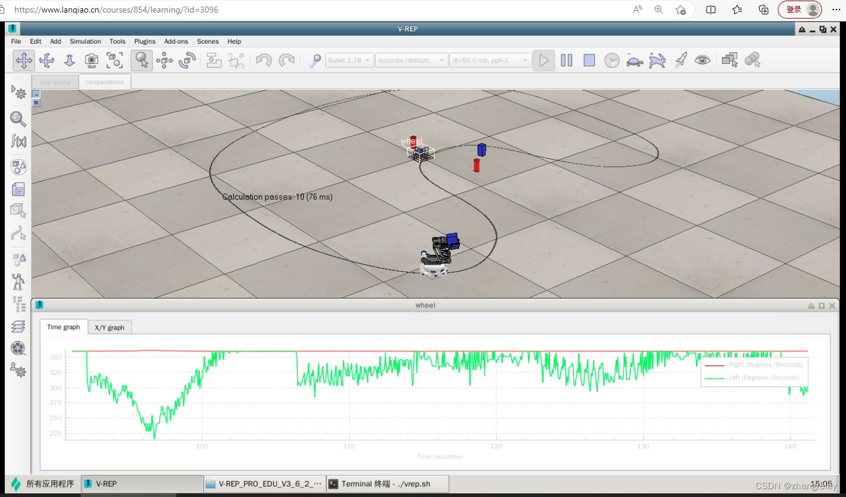Click the browser favorites star icon
The image size is (846, 497).
[x=680, y=10]
